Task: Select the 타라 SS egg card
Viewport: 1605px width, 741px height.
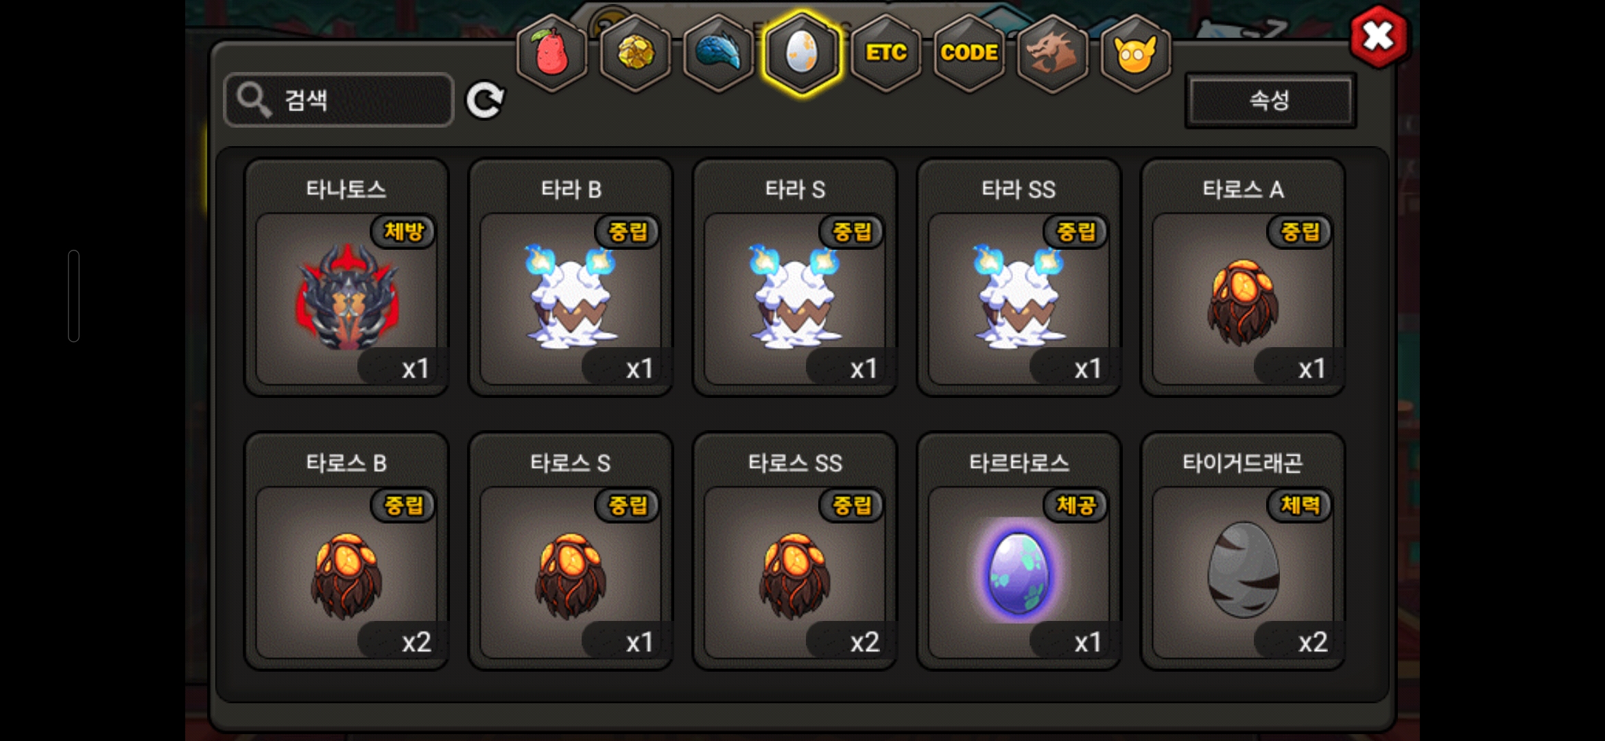Action: pyautogui.click(x=1019, y=277)
